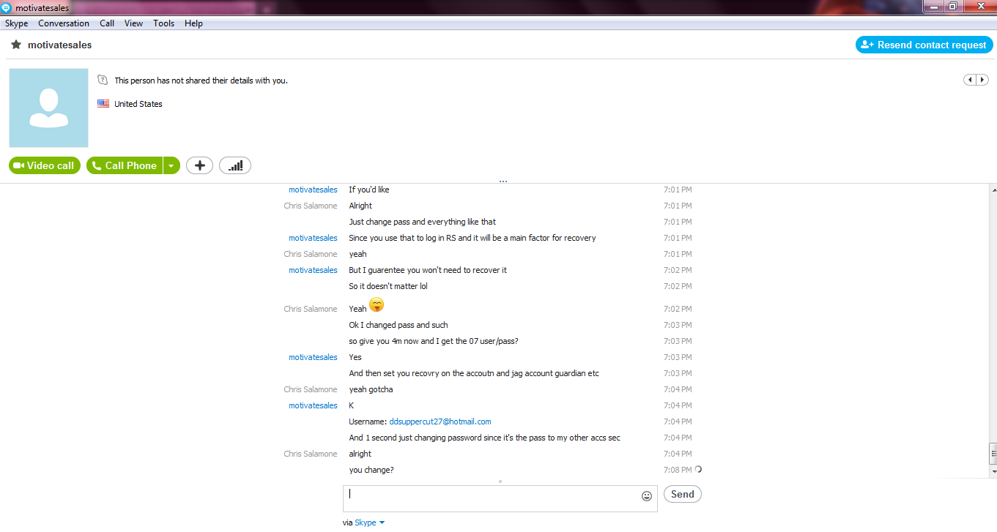Click message "Ok I changed pass and such"
This screenshot has height=532, width=997.
click(x=399, y=325)
